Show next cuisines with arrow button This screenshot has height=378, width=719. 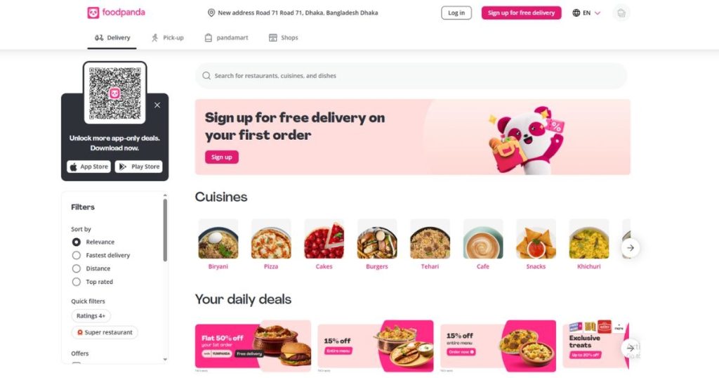(x=631, y=248)
